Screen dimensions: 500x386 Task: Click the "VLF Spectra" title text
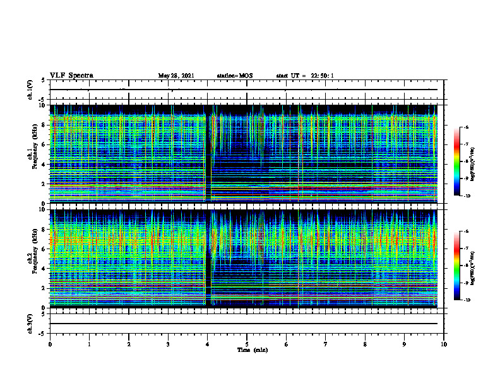coord(71,76)
